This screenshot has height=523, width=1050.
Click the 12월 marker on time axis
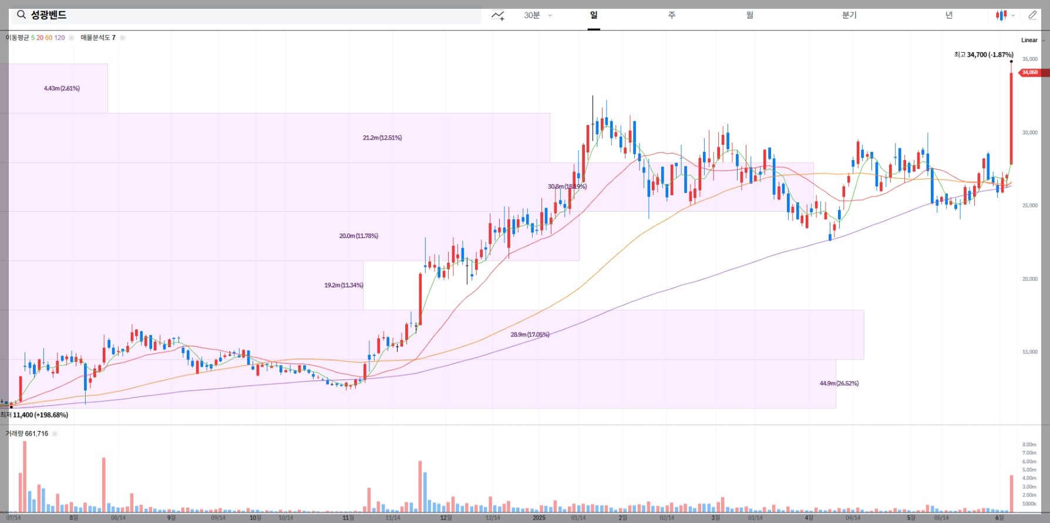[446, 518]
